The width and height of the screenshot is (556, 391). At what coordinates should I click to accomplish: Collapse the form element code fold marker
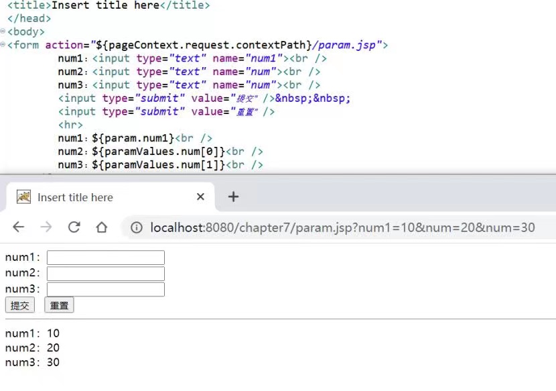[x=4, y=43]
